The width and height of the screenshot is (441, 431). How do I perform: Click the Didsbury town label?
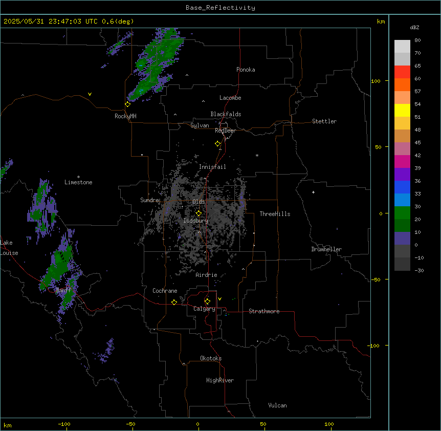(196, 221)
